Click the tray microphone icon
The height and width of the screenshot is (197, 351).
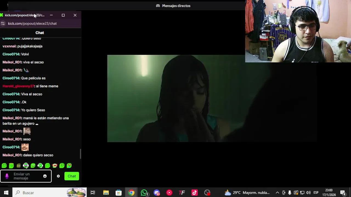290,193
